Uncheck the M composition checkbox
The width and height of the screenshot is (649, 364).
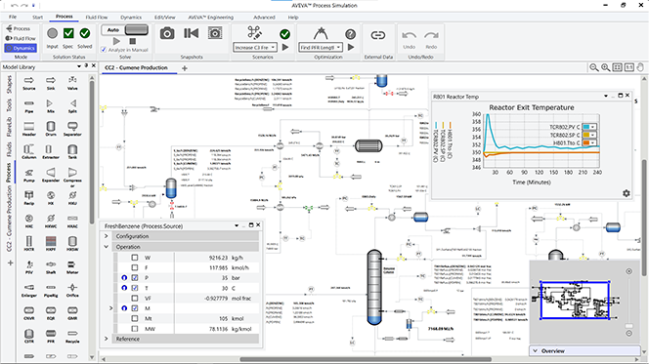click(135, 308)
